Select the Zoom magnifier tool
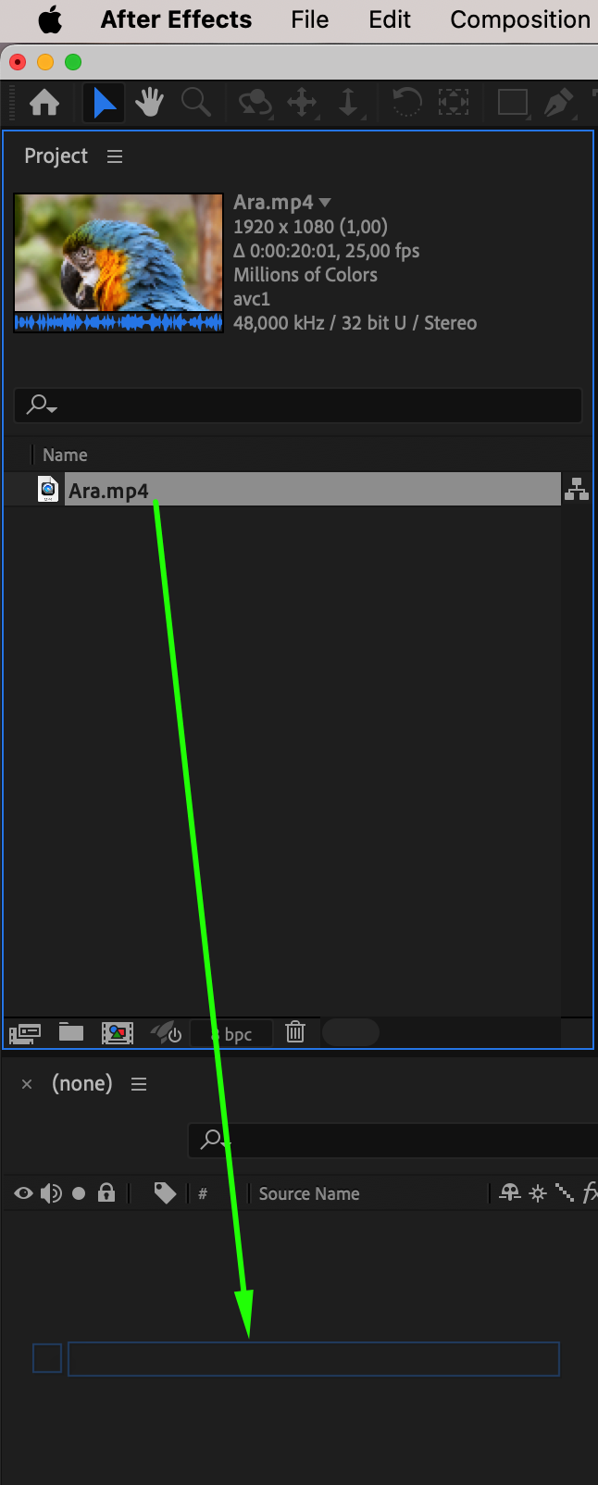598x1485 pixels. pyautogui.click(x=195, y=102)
